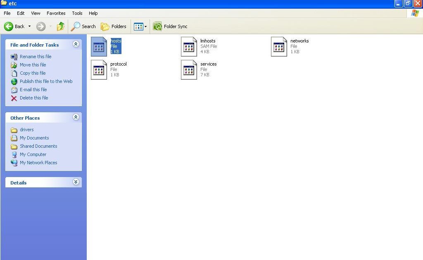This screenshot has width=423, height=260.
Task: Open the View menu
Action: (36, 13)
